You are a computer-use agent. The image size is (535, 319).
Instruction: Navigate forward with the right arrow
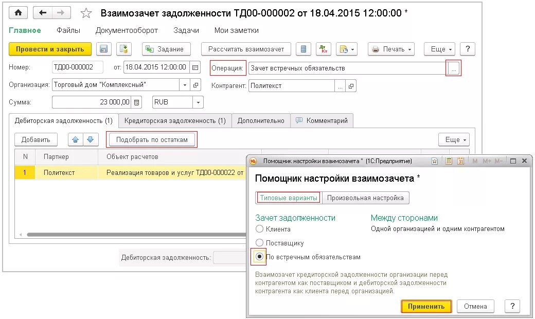61,13
